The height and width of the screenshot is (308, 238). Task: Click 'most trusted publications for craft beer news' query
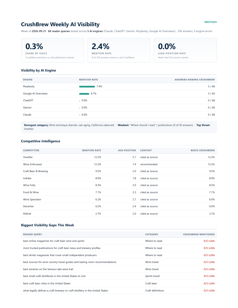pyautogui.click(x=62, y=248)
